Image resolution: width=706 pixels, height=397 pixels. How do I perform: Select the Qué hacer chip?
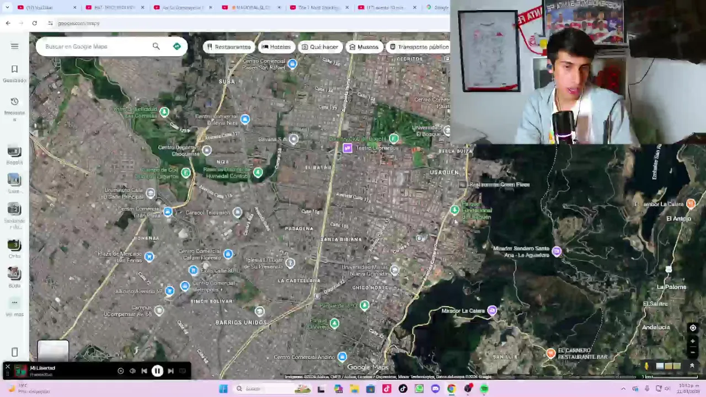320,47
